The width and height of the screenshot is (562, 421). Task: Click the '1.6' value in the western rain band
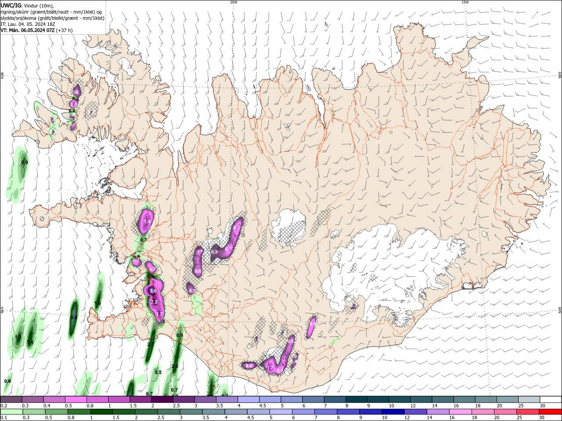(x=98, y=303)
